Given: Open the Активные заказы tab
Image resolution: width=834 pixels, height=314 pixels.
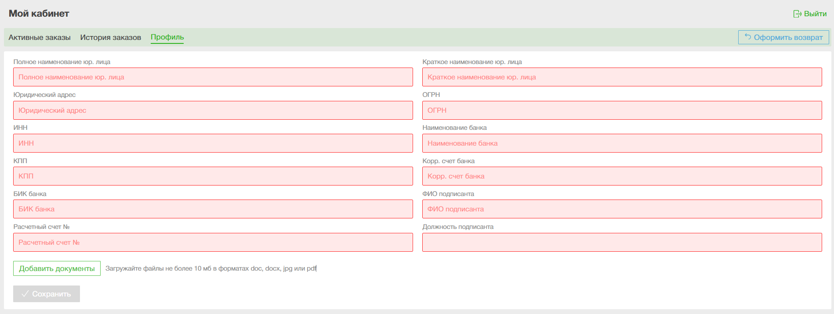Looking at the screenshot, I should pyautogui.click(x=40, y=37).
